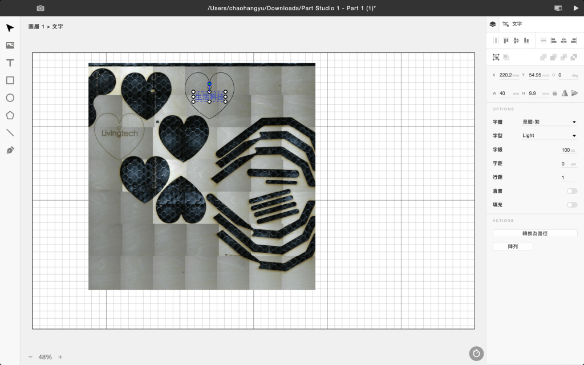Enable the 填充 fill switch
Viewport: 584px width, 365px height.
click(x=571, y=205)
